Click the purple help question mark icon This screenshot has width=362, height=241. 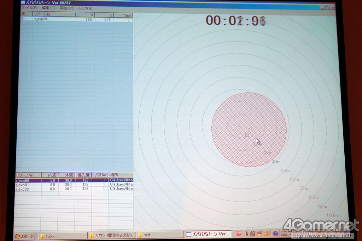coord(275,234)
